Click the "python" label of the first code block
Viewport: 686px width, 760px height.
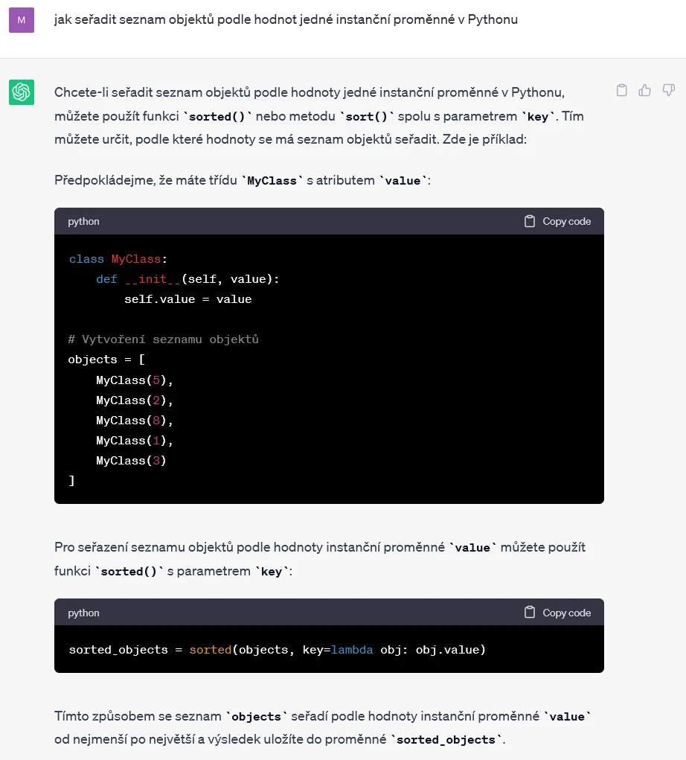[83, 221]
